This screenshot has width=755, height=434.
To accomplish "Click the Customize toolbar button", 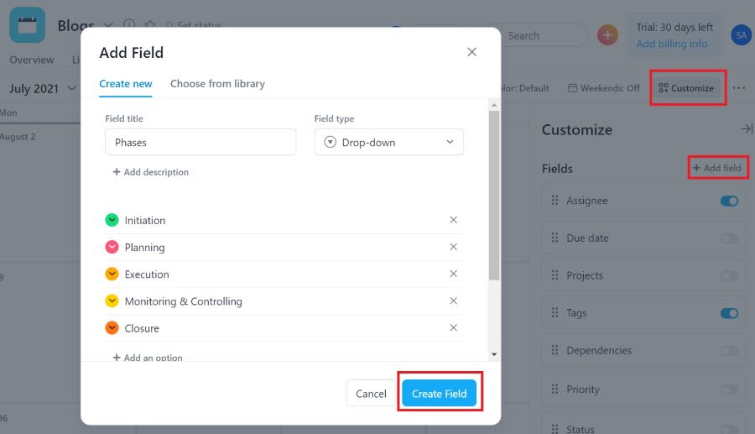I will 686,88.
